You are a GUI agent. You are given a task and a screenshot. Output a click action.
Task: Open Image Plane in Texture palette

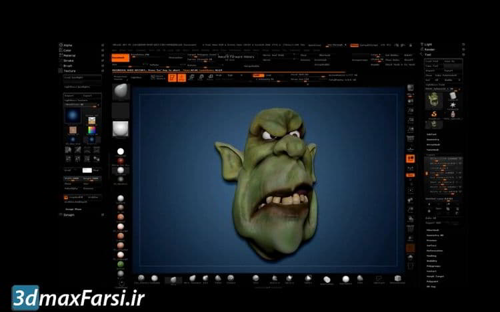[73, 210]
